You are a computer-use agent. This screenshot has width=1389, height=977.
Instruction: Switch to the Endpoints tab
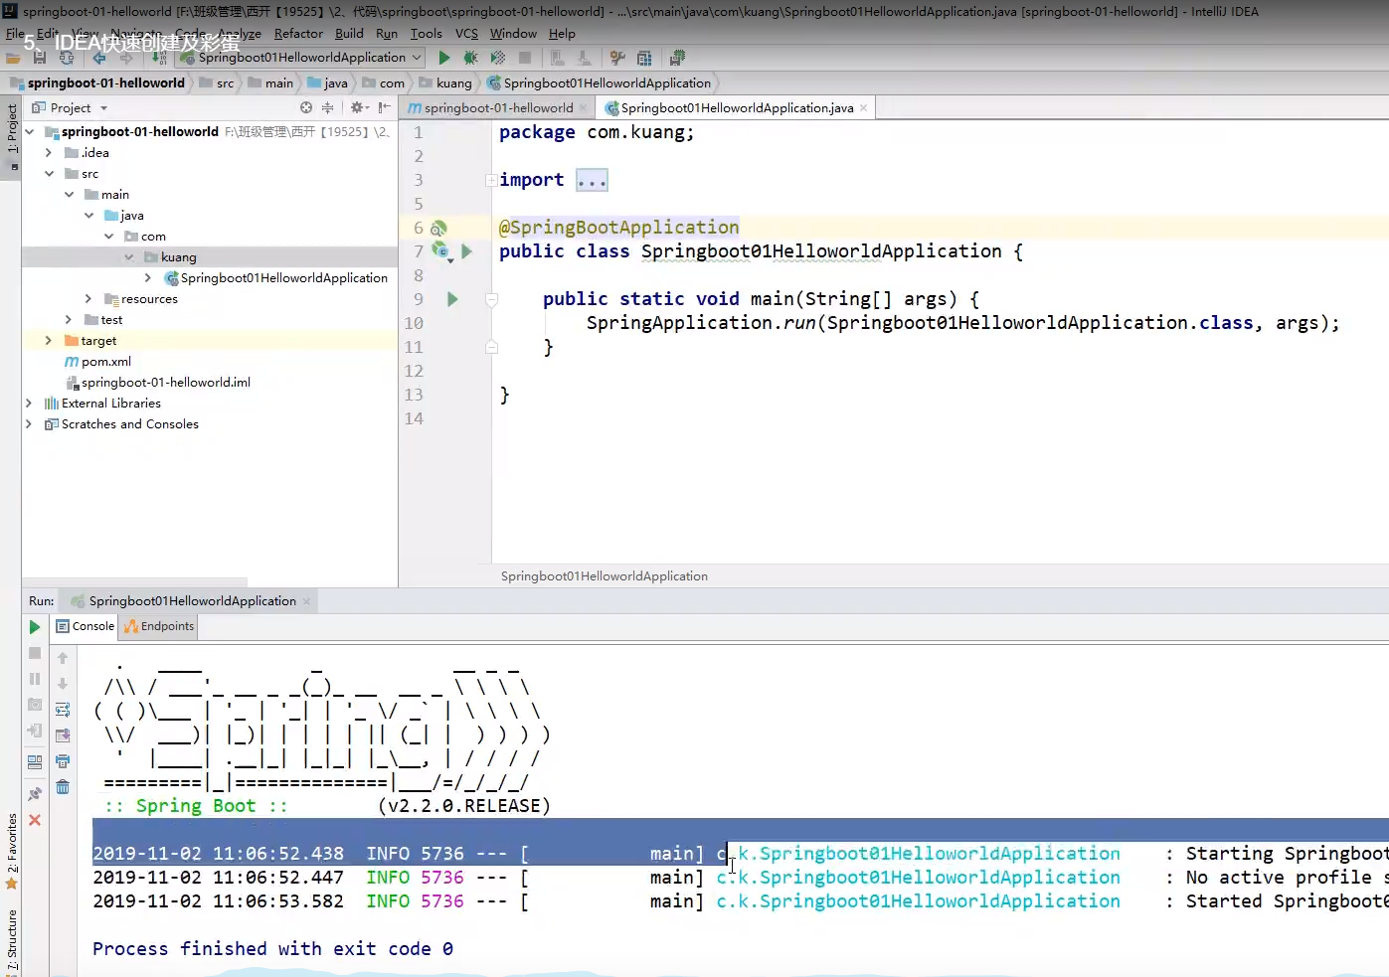click(159, 626)
